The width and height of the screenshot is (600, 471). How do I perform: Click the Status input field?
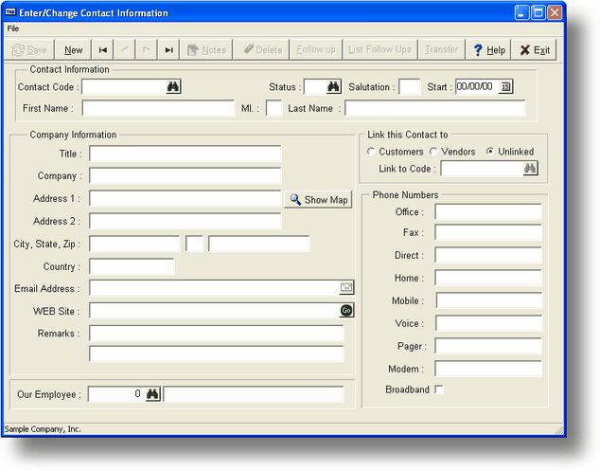pyautogui.click(x=315, y=86)
